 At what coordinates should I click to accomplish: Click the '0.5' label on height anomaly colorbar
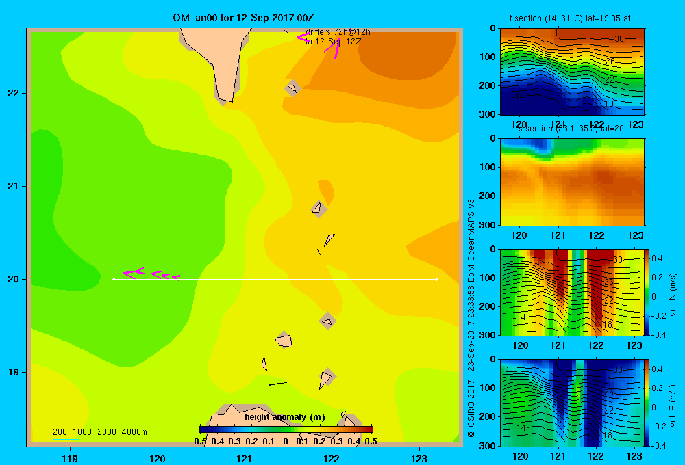[x=371, y=442]
